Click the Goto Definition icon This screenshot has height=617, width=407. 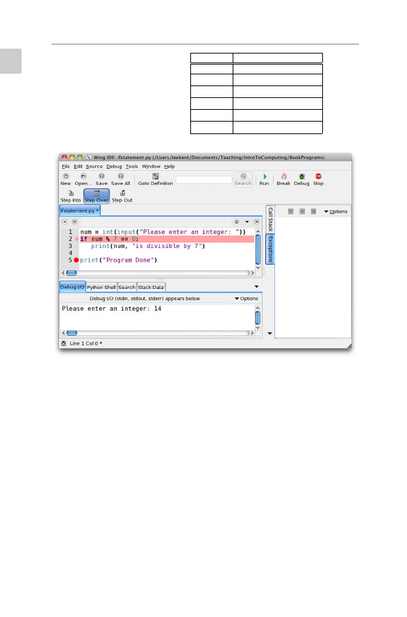pos(156,176)
